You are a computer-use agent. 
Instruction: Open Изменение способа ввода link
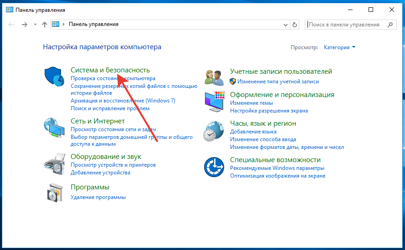pyautogui.click(x=263, y=139)
